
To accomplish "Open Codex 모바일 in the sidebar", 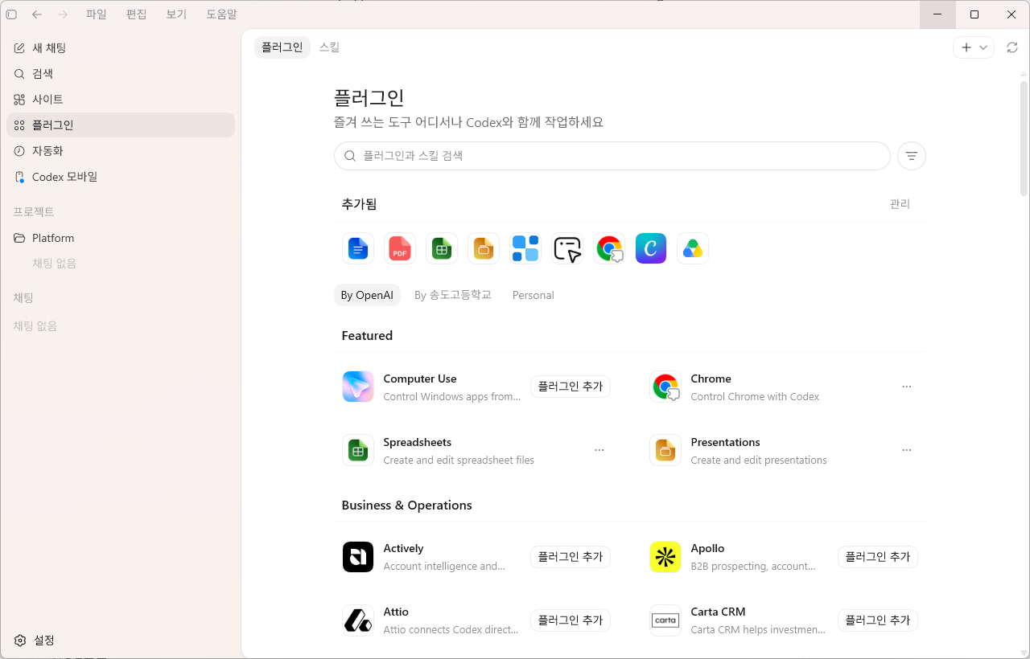I will pos(121,177).
